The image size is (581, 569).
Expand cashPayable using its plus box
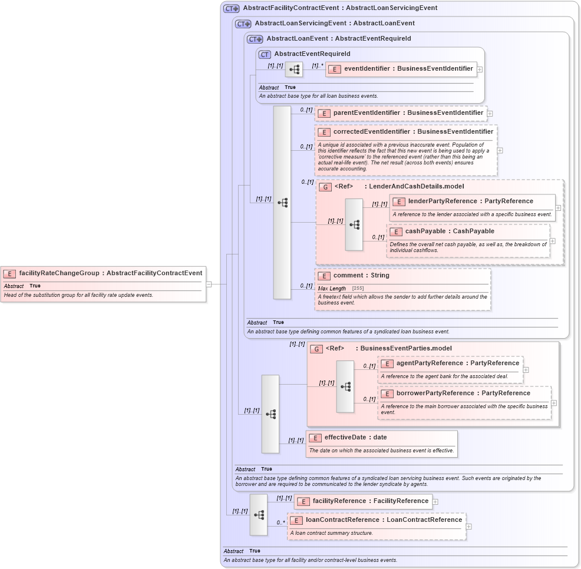(x=552, y=241)
